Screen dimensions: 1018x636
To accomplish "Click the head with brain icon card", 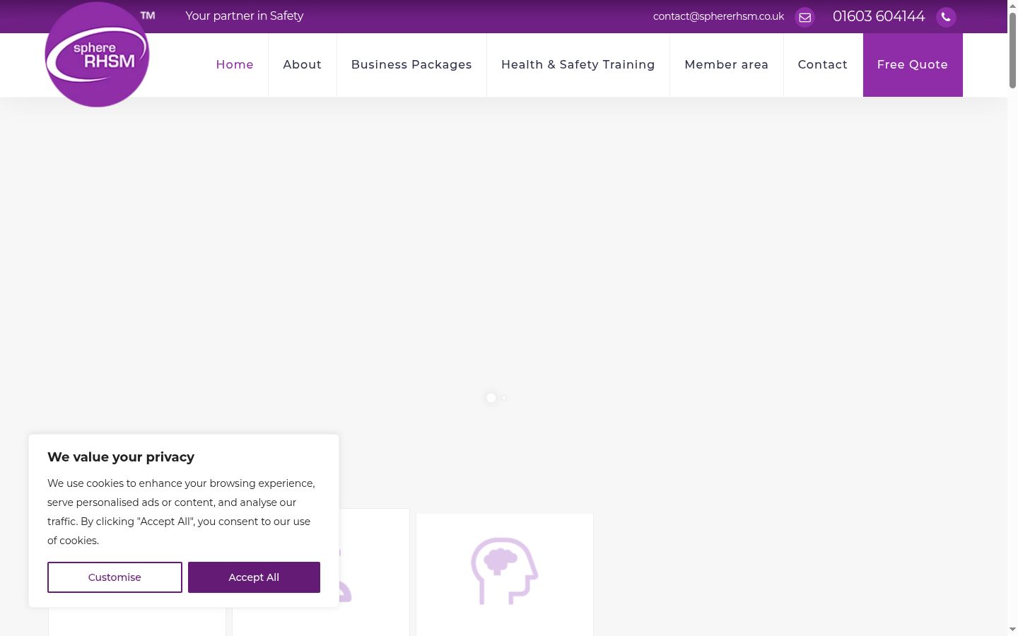I will tap(505, 575).
